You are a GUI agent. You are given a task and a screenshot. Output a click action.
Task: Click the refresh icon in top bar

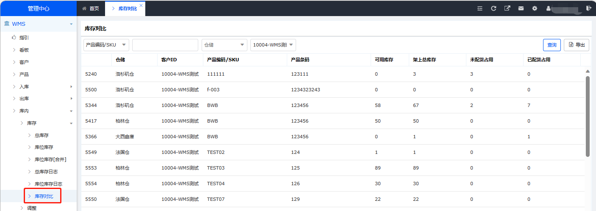tap(493, 8)
